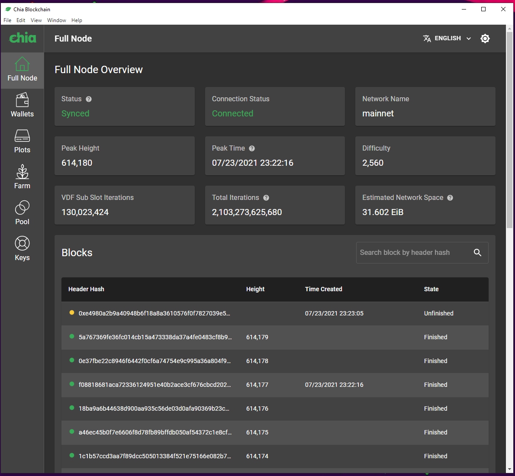
Task: Click the difficulty value 2,560
Action: tap(373, 163)
